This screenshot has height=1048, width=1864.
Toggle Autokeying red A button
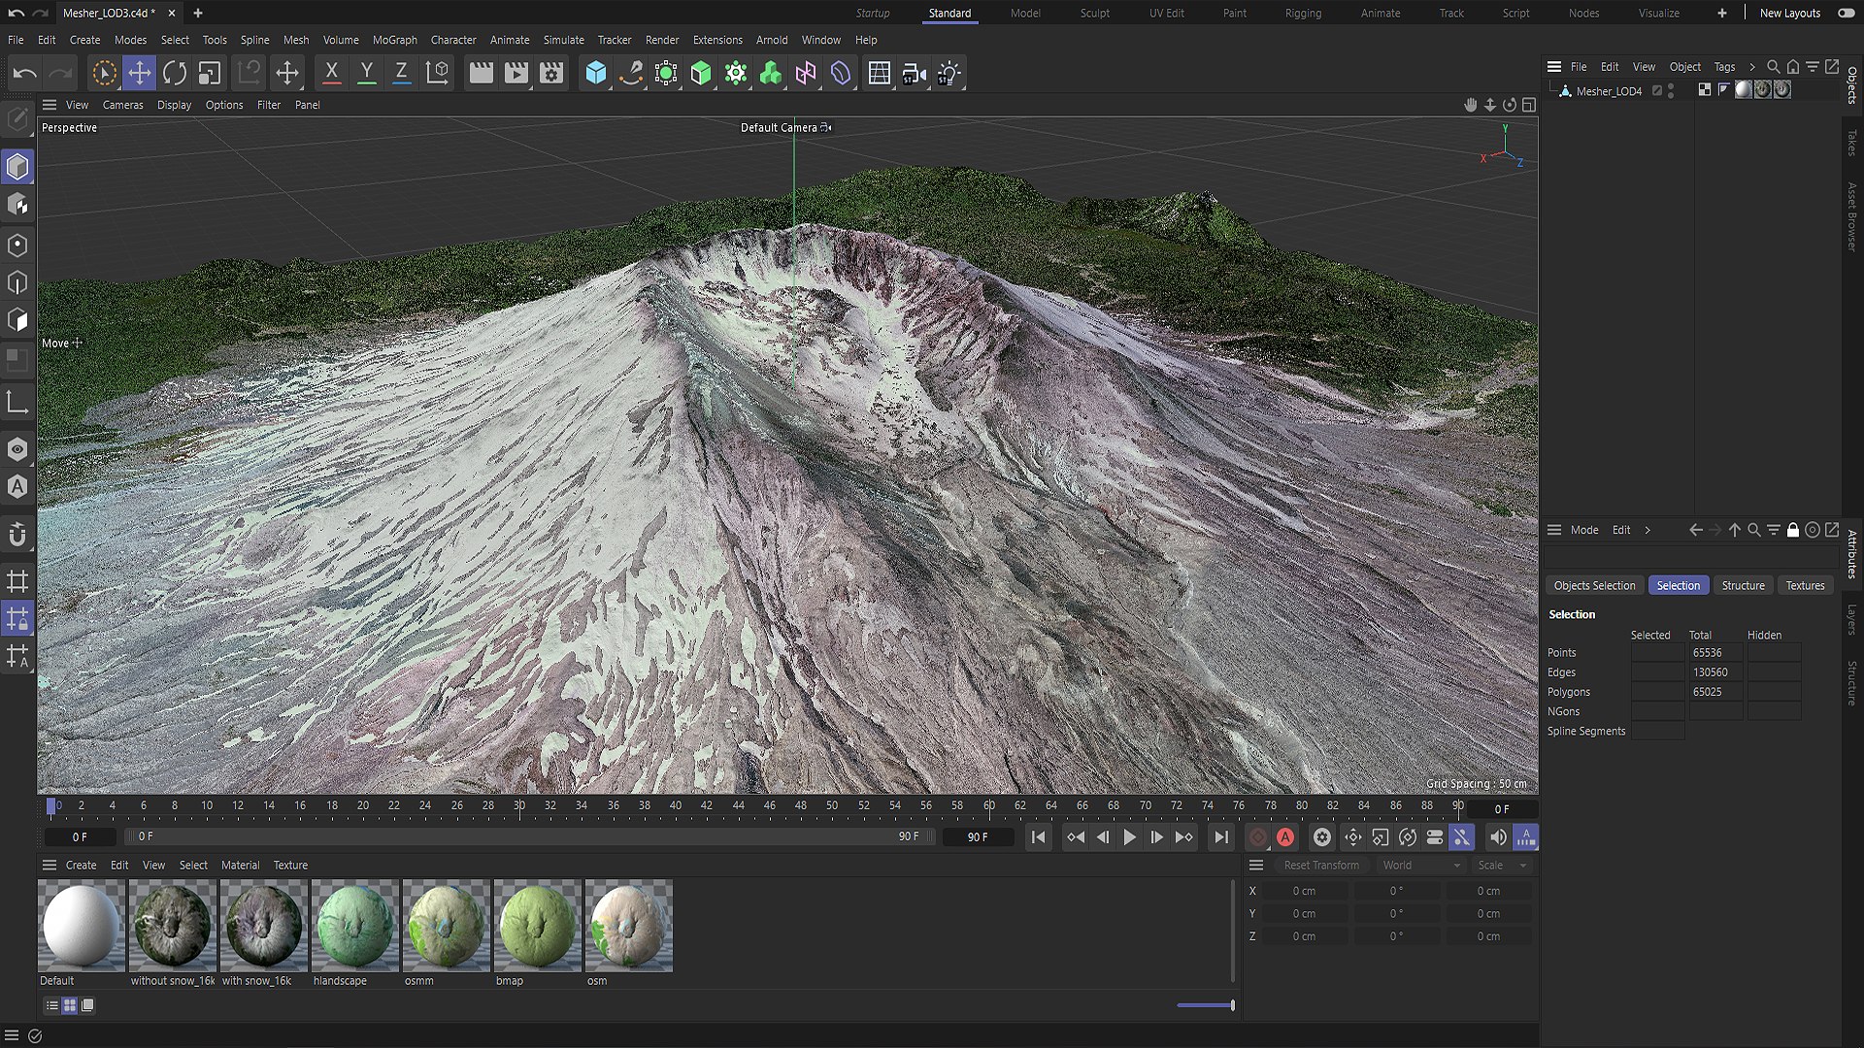click(x=1285, y=837)
